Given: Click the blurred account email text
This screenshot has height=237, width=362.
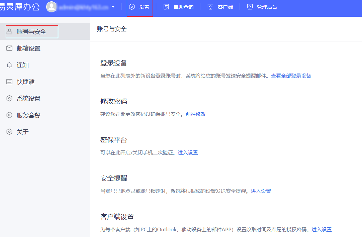Looking at the screenshot, I should pyautogui.click(x=83, y=7).
